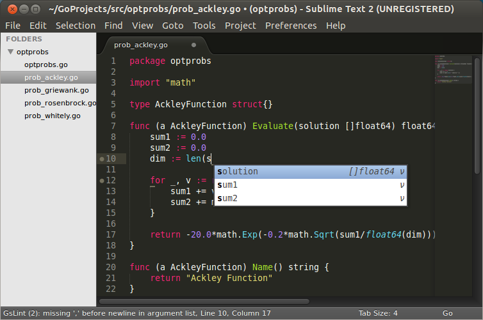Click line number 22 in the gutter
The height and width of the screenshot is (320, 483).
click(x=111, y=289)
